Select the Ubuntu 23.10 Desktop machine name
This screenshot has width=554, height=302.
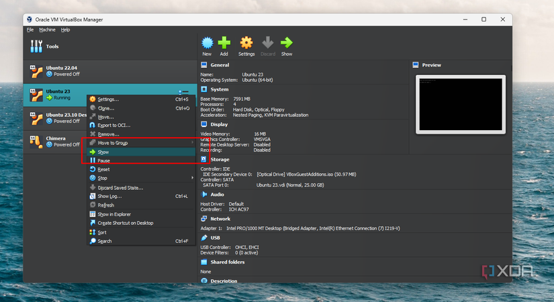coord(66,115)
